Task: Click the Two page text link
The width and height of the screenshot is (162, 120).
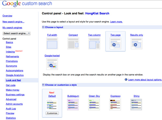Action: pos(115,35)
